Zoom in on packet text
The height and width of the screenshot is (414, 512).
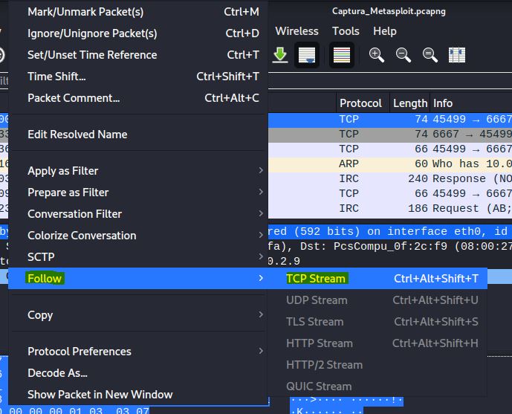pyautogui.click(x=377, y=56)
